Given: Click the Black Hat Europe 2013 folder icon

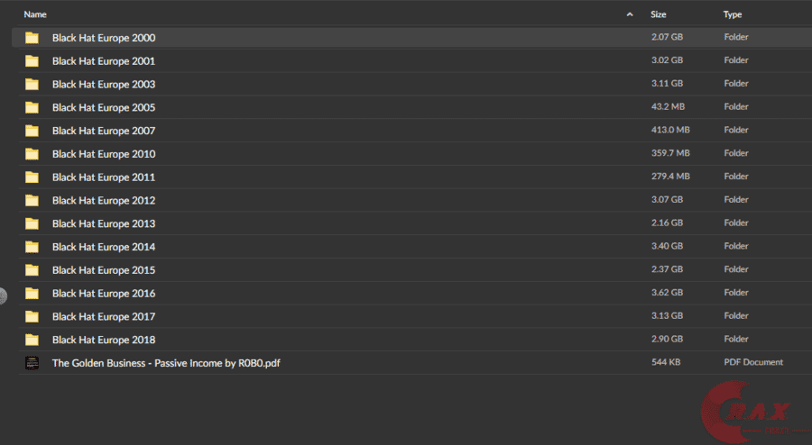Looking at the screenshot, I should coord(32,223).
